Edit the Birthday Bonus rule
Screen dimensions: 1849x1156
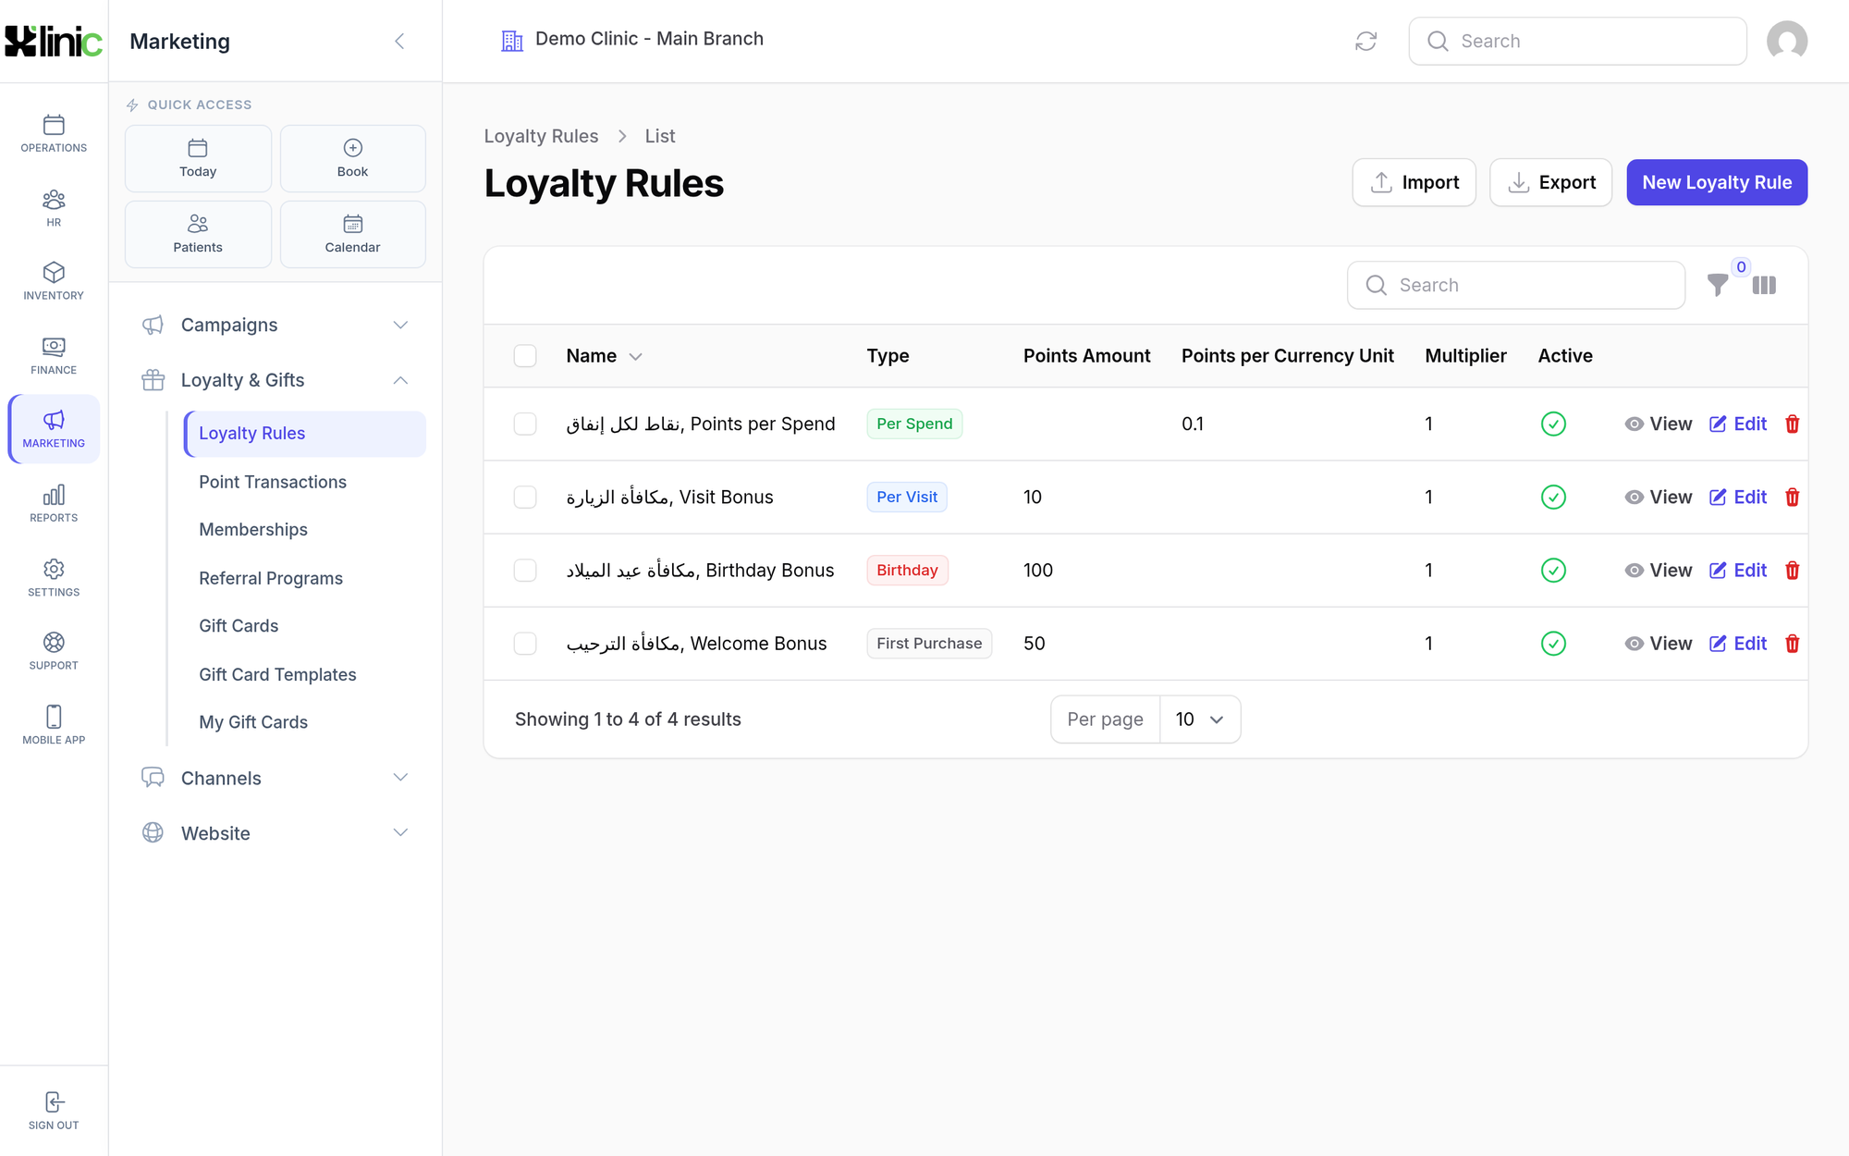tap(1738, 571)
